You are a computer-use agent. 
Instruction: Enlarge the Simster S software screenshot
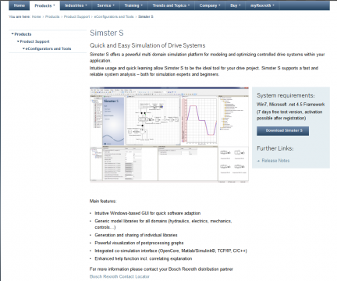(x=169, y=134)
